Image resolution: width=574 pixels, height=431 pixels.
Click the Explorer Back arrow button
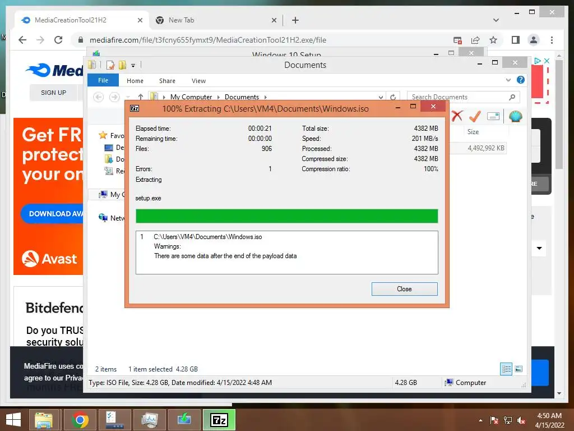coord(98,97)
